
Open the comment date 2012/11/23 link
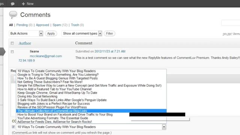(110, 51)
